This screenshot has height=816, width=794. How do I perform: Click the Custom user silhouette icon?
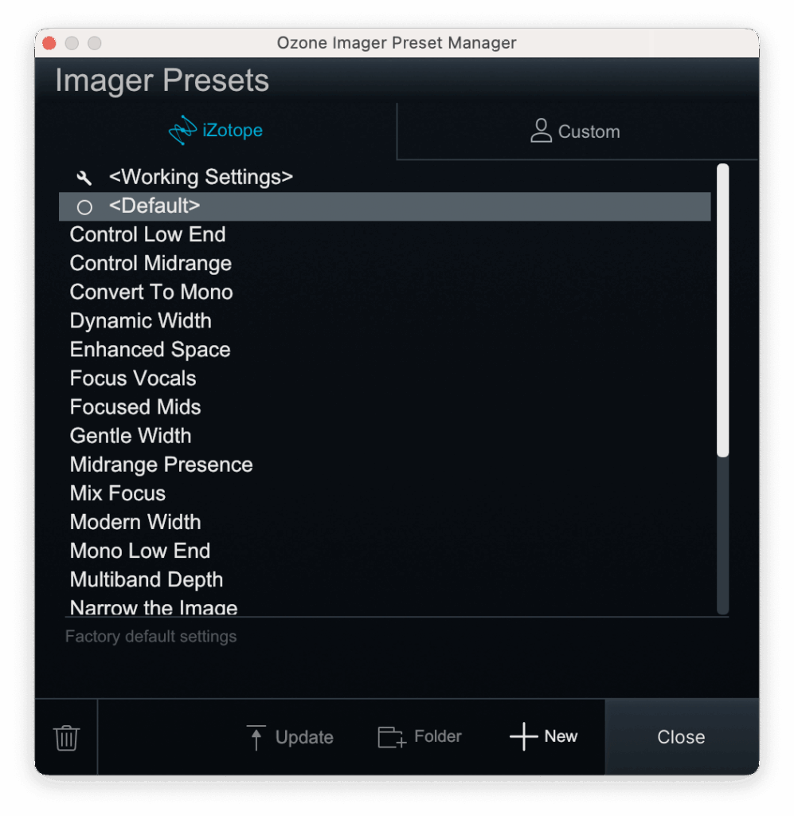(x=542, y=131)
